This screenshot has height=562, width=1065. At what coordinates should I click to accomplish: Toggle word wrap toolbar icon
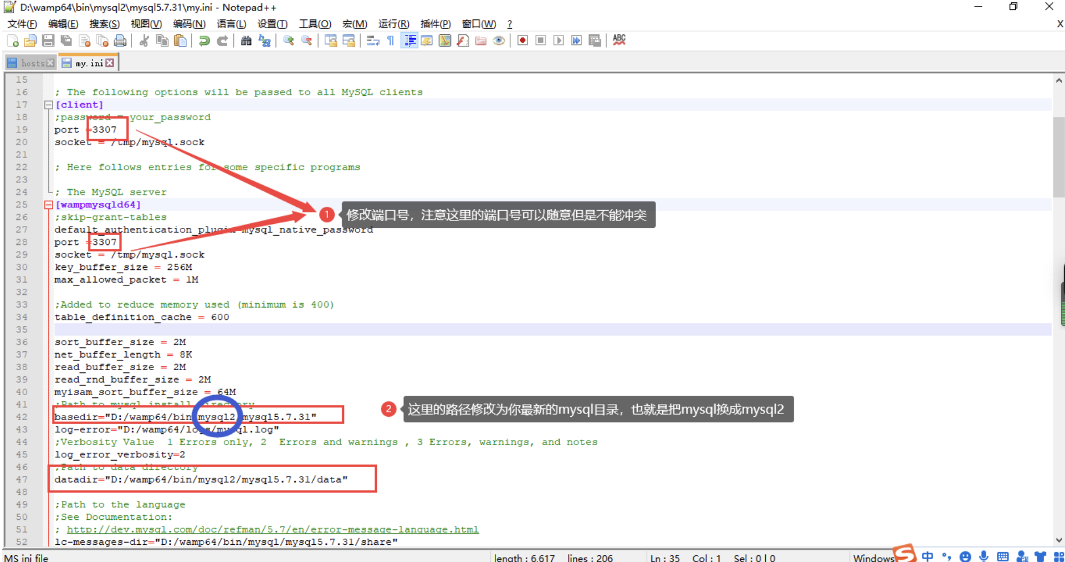point(373,40)
